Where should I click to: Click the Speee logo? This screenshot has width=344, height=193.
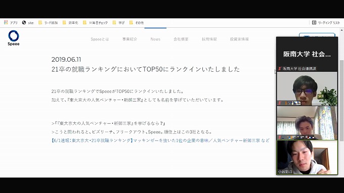[x=14, y=38]
